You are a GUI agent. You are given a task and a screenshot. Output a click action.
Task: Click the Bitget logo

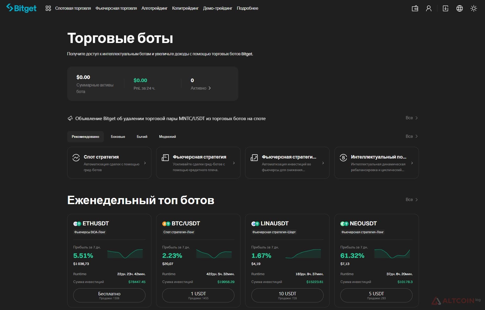pyautogui.click(x=21, y=8)
